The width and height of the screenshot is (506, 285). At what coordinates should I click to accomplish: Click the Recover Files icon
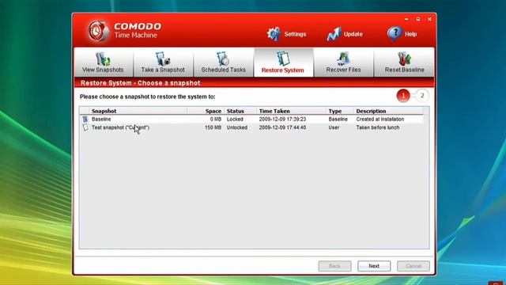[343, 59]
